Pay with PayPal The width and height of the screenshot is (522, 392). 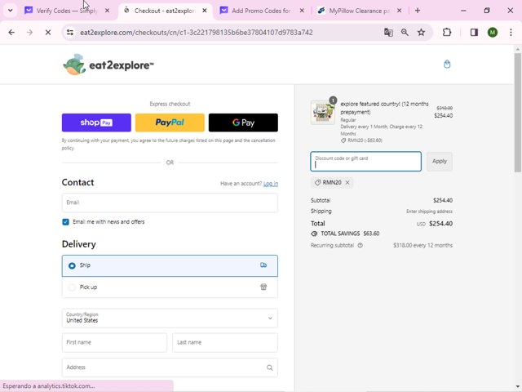click(170, 122)
